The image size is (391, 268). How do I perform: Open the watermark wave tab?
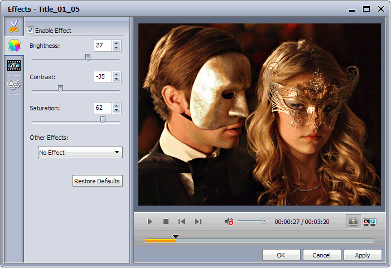(x=14, y=85)
